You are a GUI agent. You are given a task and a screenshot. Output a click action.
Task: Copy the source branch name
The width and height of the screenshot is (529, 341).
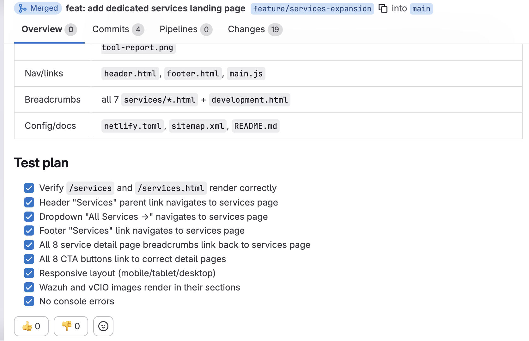tap(383, 9)
